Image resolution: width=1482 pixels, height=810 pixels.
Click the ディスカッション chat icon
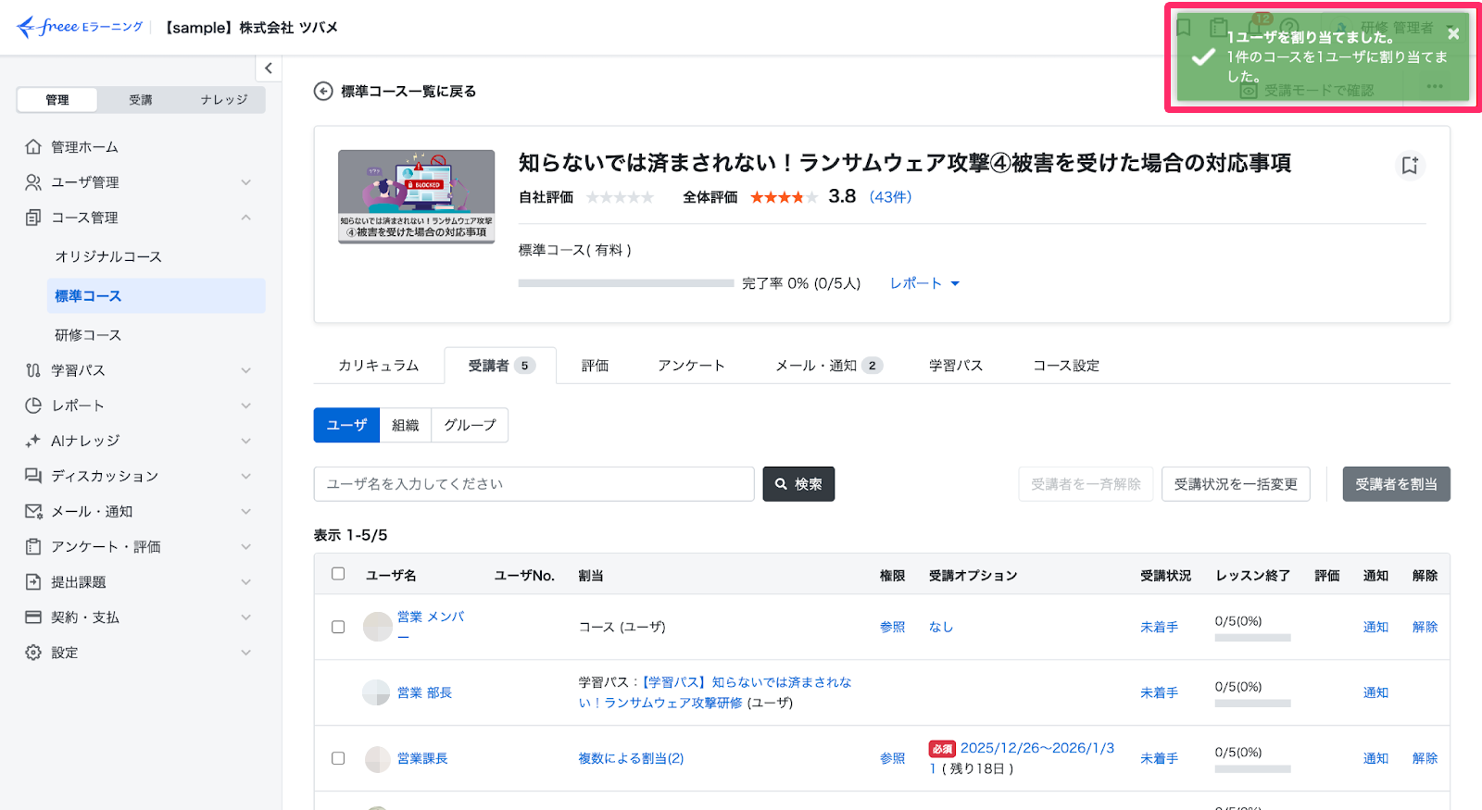point(33,476)
